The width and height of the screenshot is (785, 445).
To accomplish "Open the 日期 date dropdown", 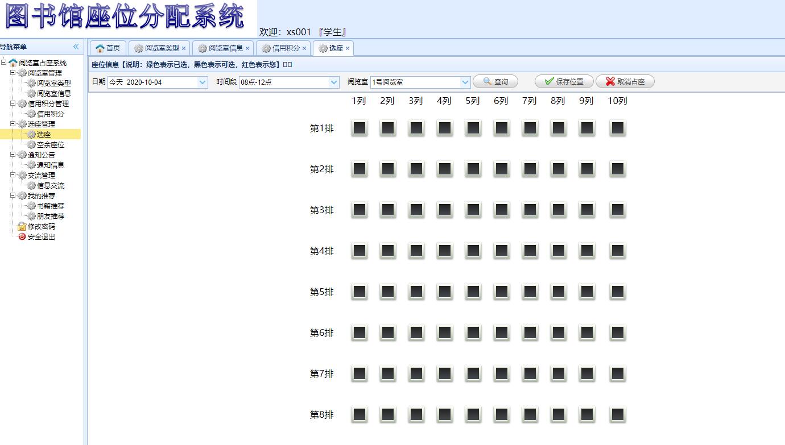I will coord(203,82).
